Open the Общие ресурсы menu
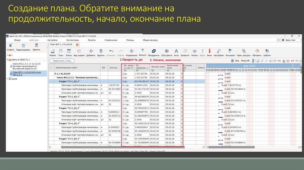The image size is (304, 170). [x=150, y=40]
